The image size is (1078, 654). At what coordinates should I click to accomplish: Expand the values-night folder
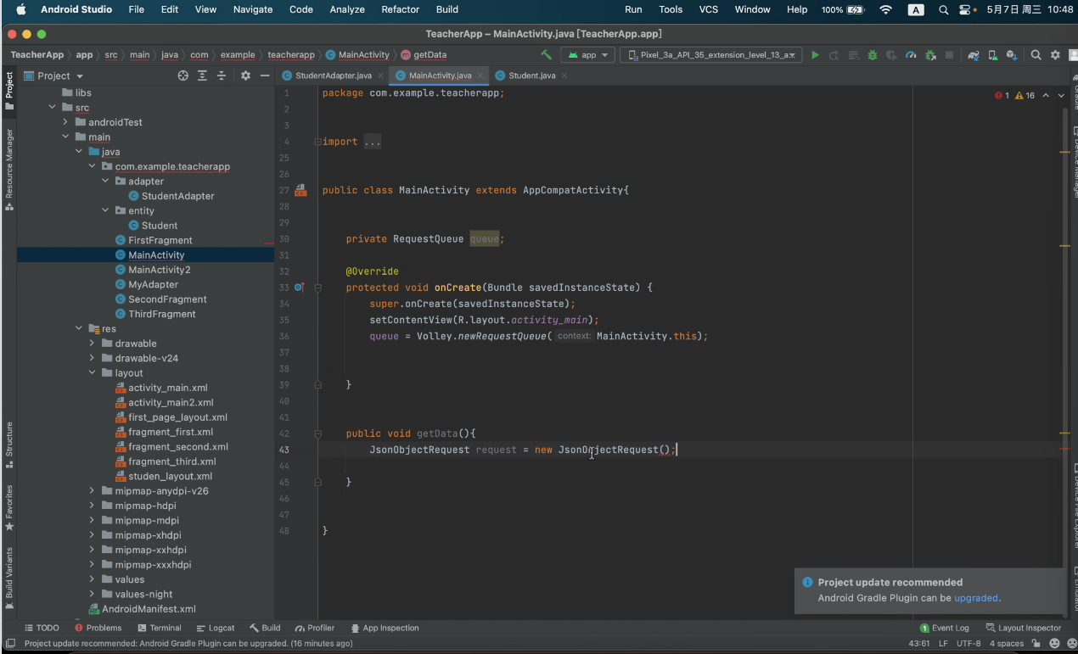(x=92, y=594)
